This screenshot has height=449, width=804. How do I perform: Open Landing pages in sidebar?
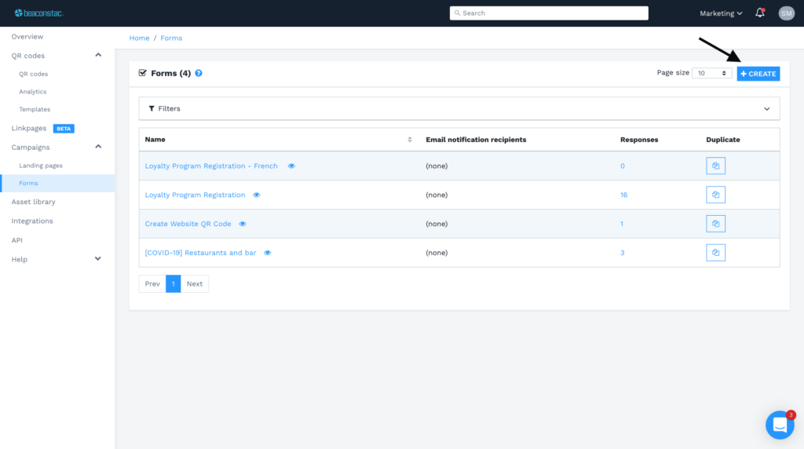point(41,166)
